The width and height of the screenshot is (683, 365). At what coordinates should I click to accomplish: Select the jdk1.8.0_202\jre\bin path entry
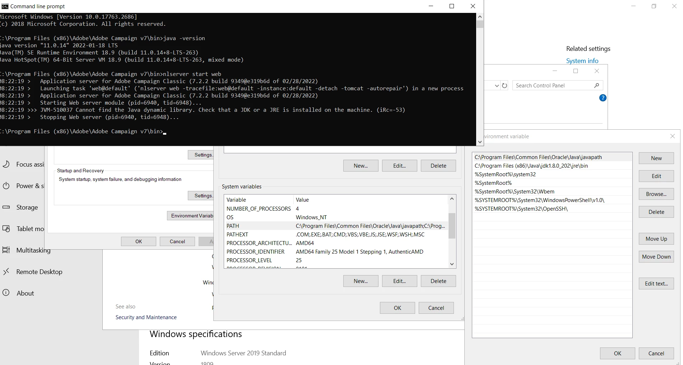552,165
